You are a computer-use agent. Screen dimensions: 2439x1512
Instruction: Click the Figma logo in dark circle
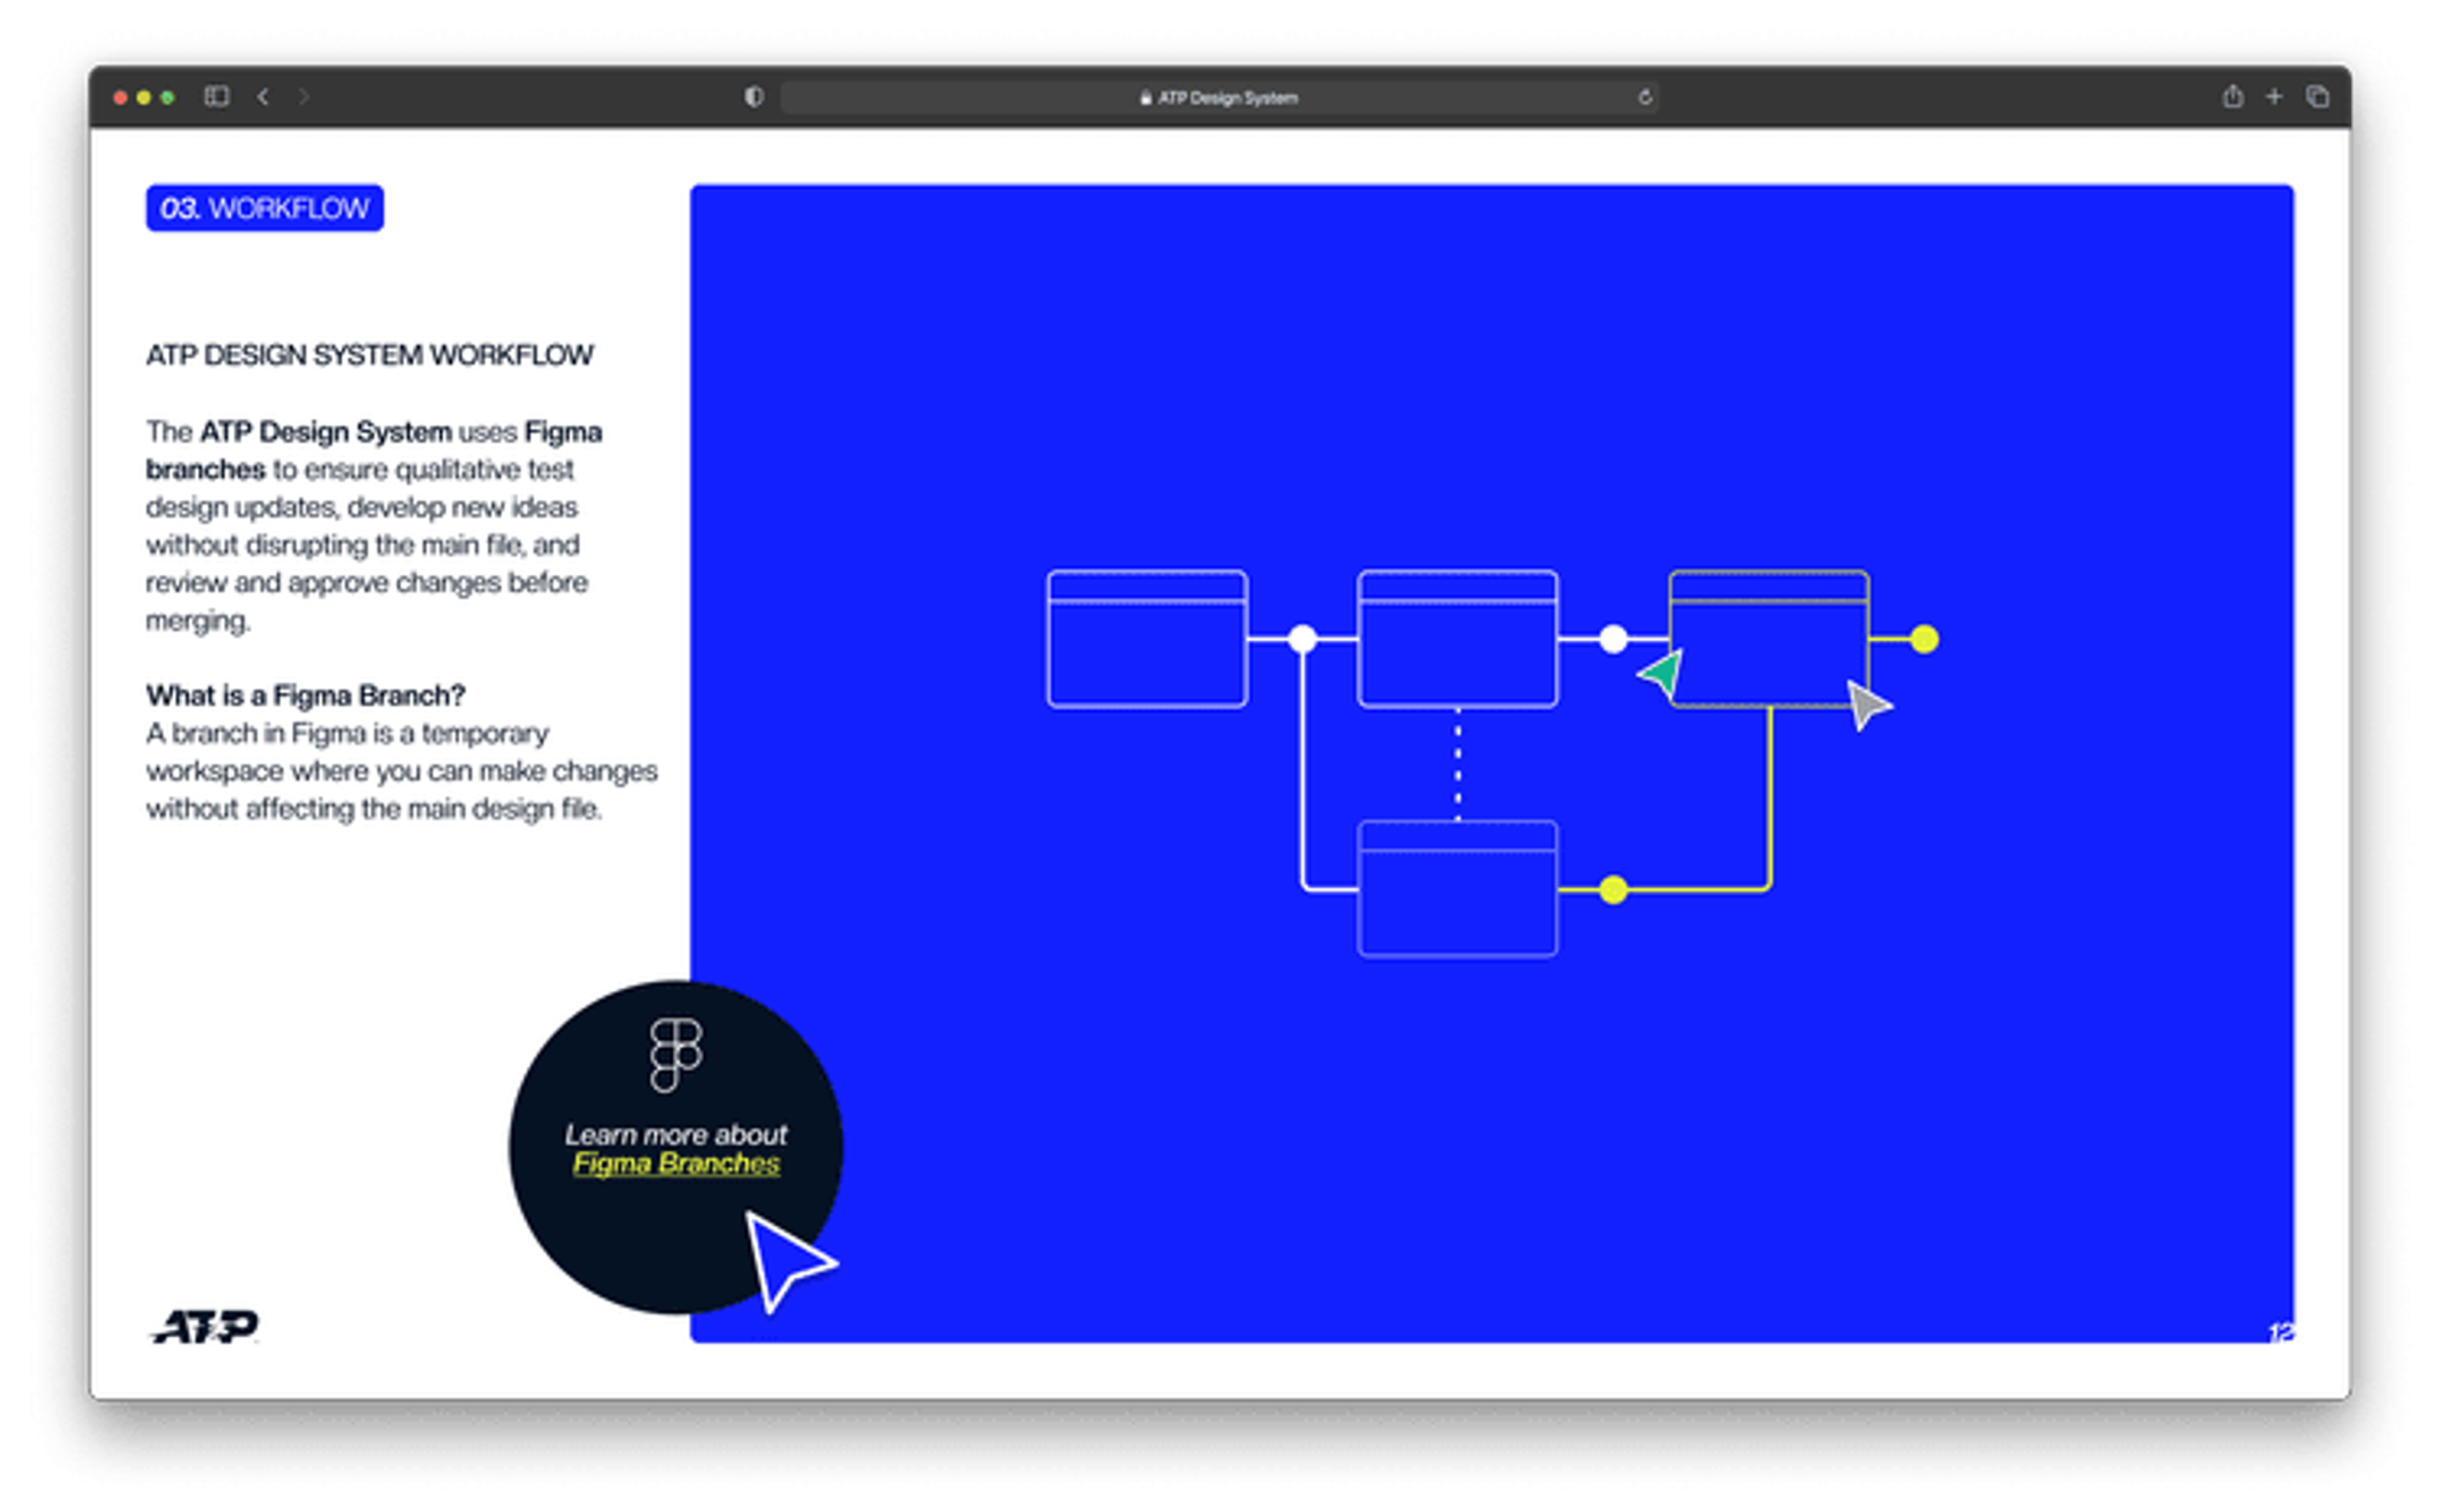point(676,1054)
